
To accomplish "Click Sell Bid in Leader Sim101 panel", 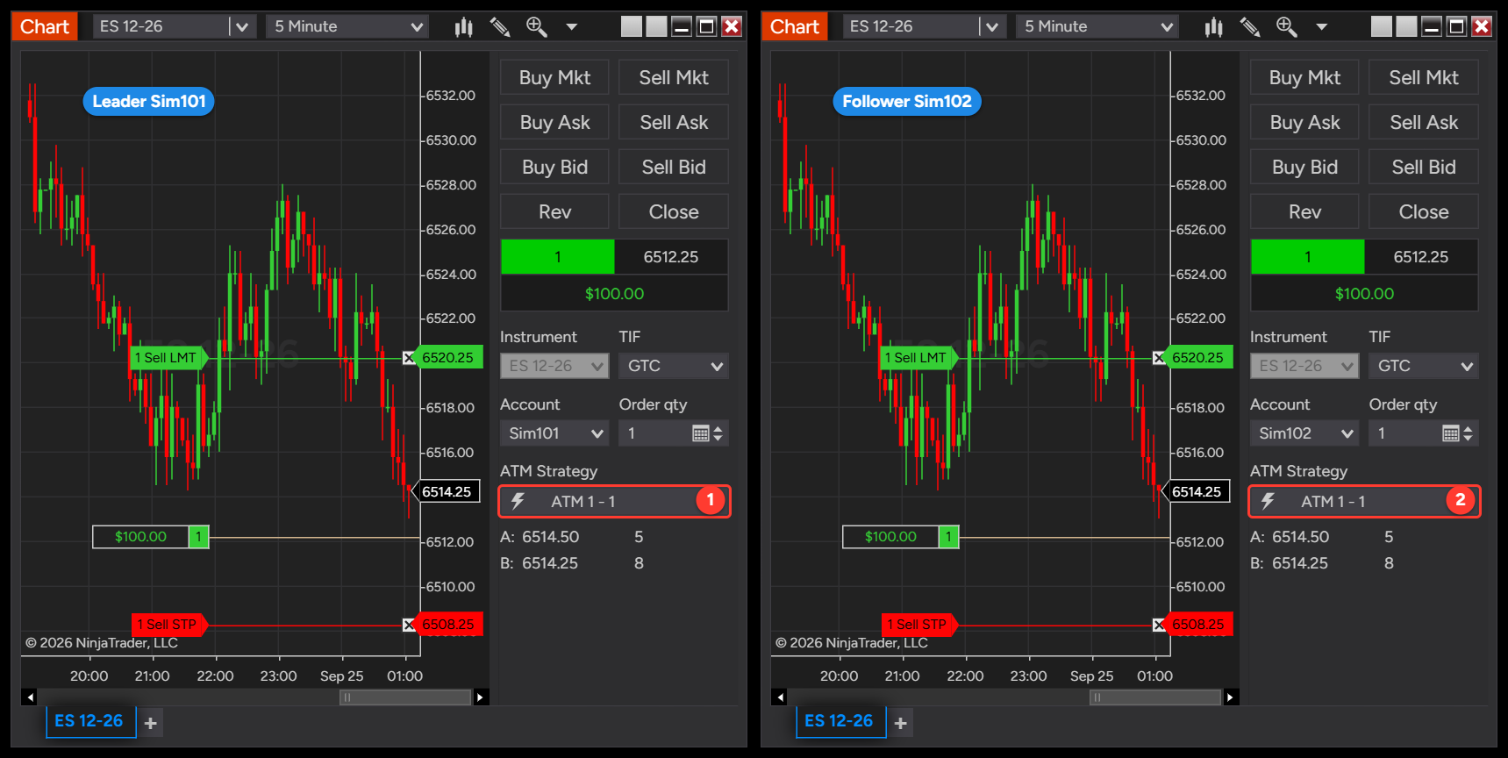I will [674, 168].
